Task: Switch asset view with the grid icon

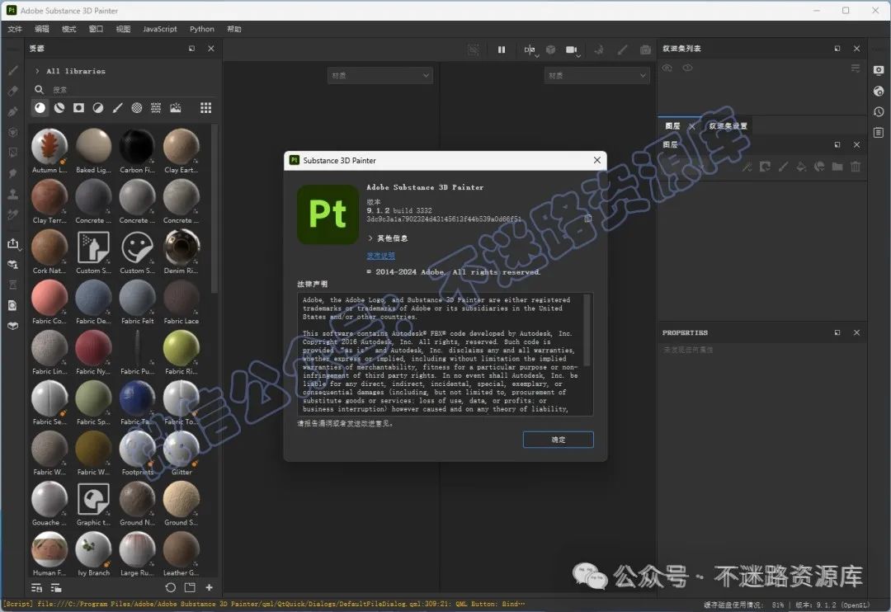Action: click(205, 107)
